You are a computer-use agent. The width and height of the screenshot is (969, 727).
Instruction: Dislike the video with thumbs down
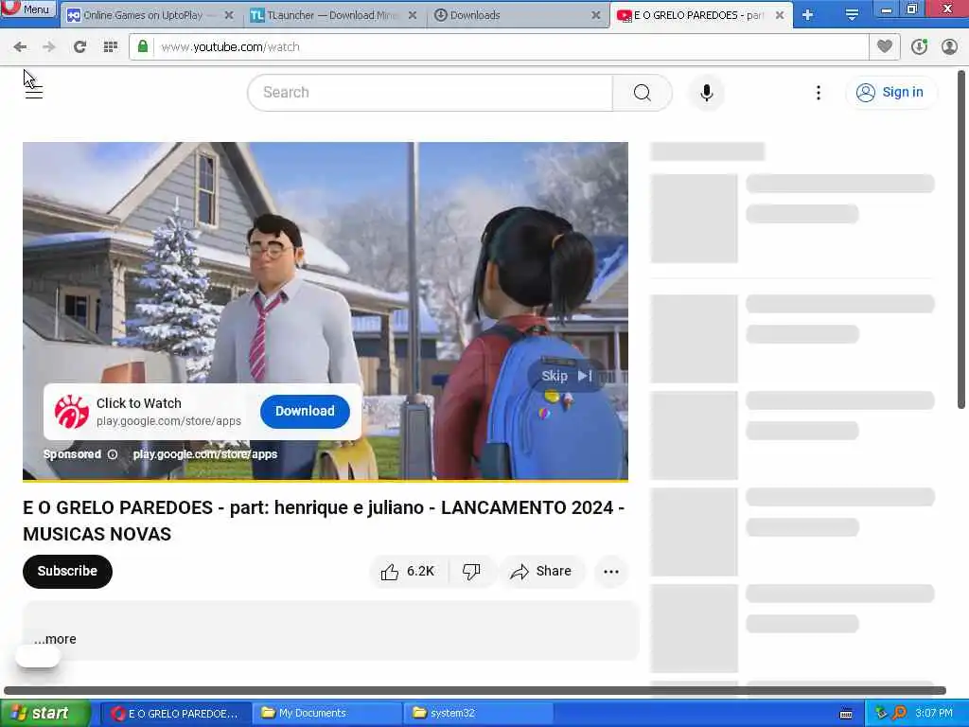click(x=471, y=571)
